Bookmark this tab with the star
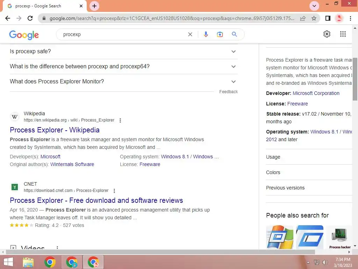The image size is (358, 269). (314, 18)
